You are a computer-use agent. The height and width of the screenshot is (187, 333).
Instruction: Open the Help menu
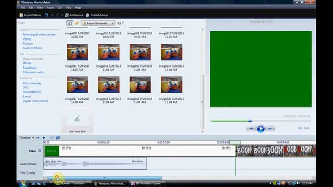[78, 8]
